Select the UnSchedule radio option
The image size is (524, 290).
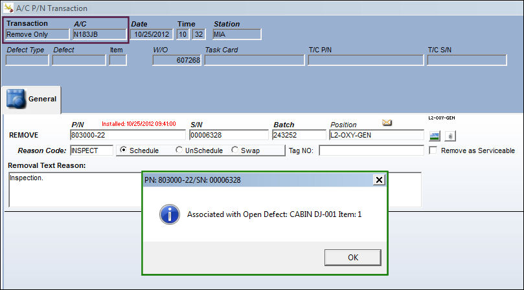point(179,150)
